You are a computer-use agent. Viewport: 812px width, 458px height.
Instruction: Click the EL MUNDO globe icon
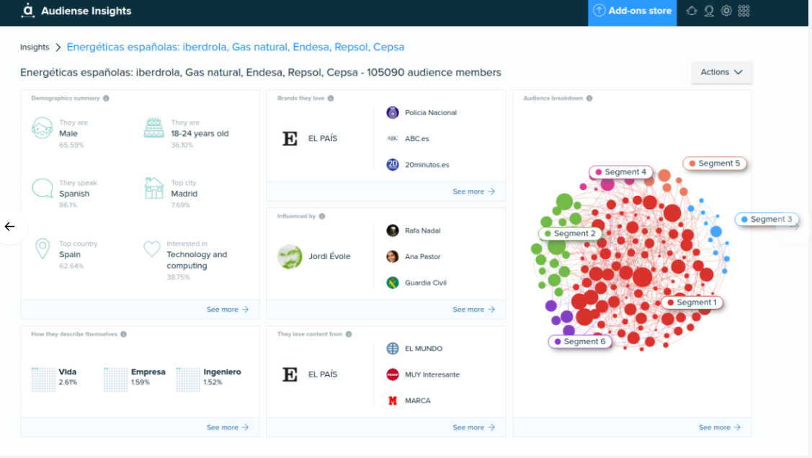pyautogui.click(x=393, y=349)
